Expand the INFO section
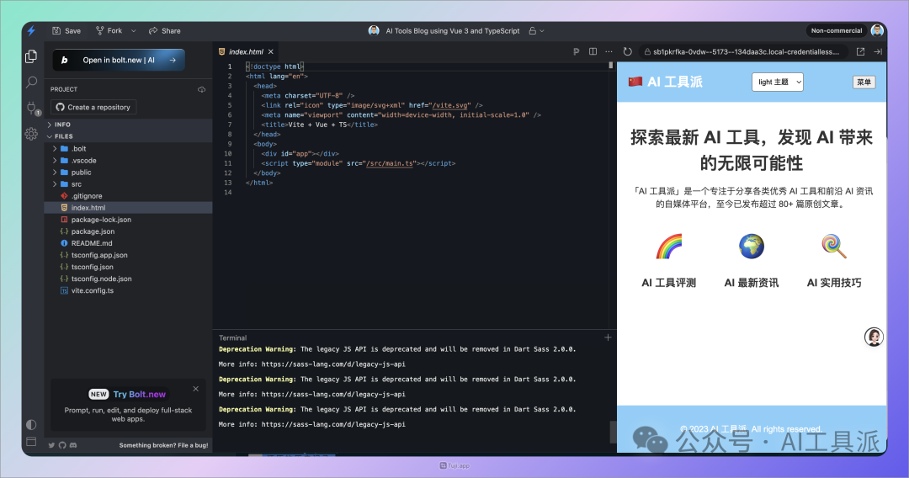This screenshot has width=909, height=478. point(128,125)
